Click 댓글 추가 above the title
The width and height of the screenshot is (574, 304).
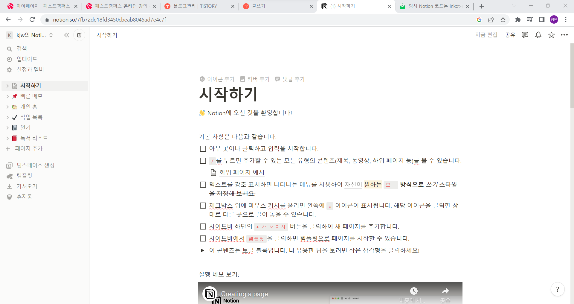pyautogui.click(x=290, y=79)
